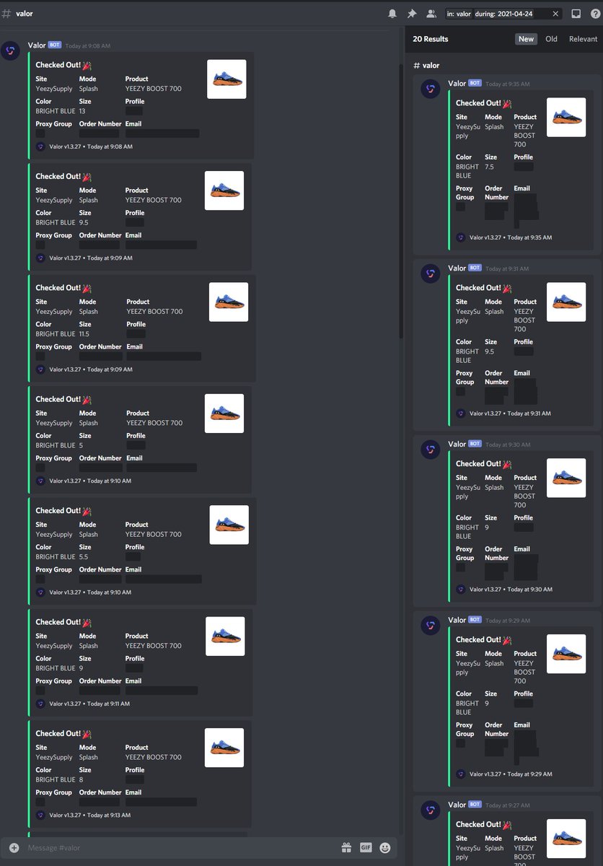Open shoe thumbnail in size 5.5 checkout
Image resolution: width=603 pixels, height=866 pixels.
point(229,525)
